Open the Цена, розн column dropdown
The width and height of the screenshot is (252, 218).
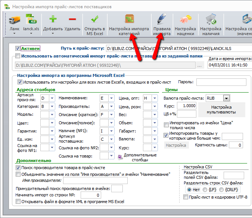pyautogui.click(x=155, y=106)
